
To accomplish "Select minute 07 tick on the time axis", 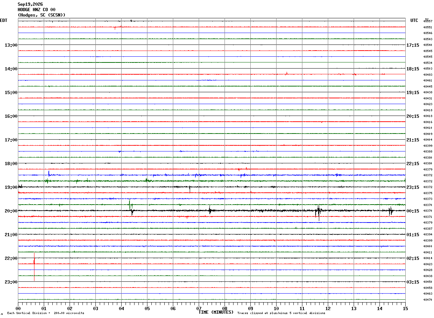I will click(199, 308).
